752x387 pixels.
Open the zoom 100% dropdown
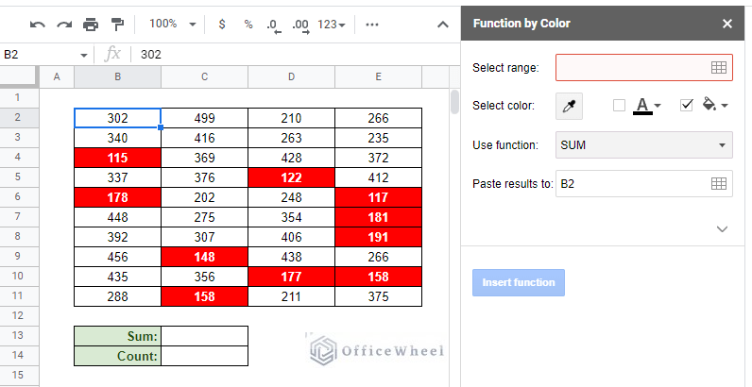pyautogui.click(x=172, y=24)
